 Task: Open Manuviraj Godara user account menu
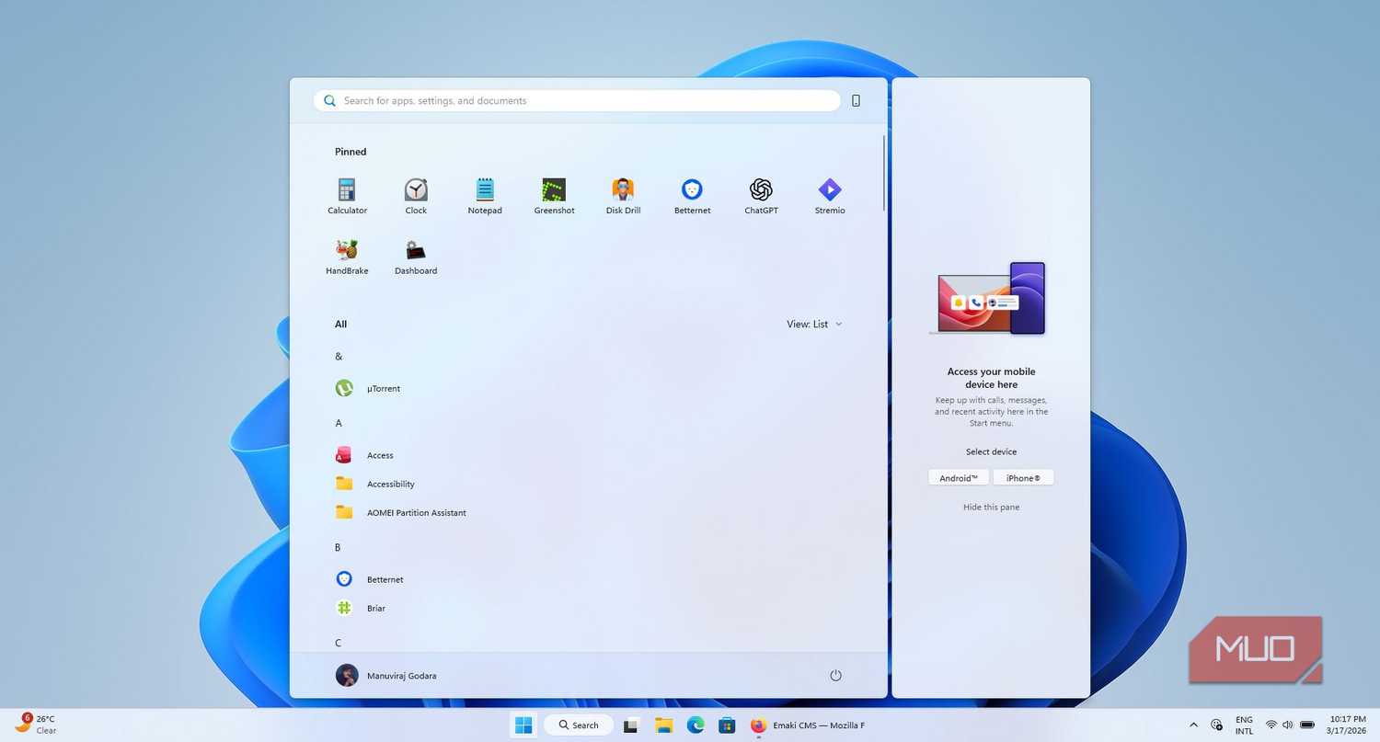(386, 676)
